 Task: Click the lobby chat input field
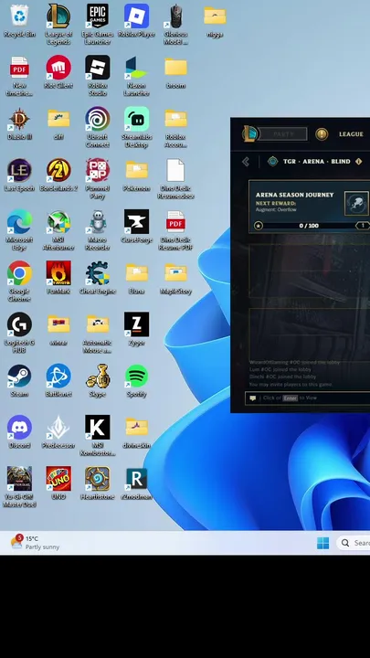pos(308,398)
